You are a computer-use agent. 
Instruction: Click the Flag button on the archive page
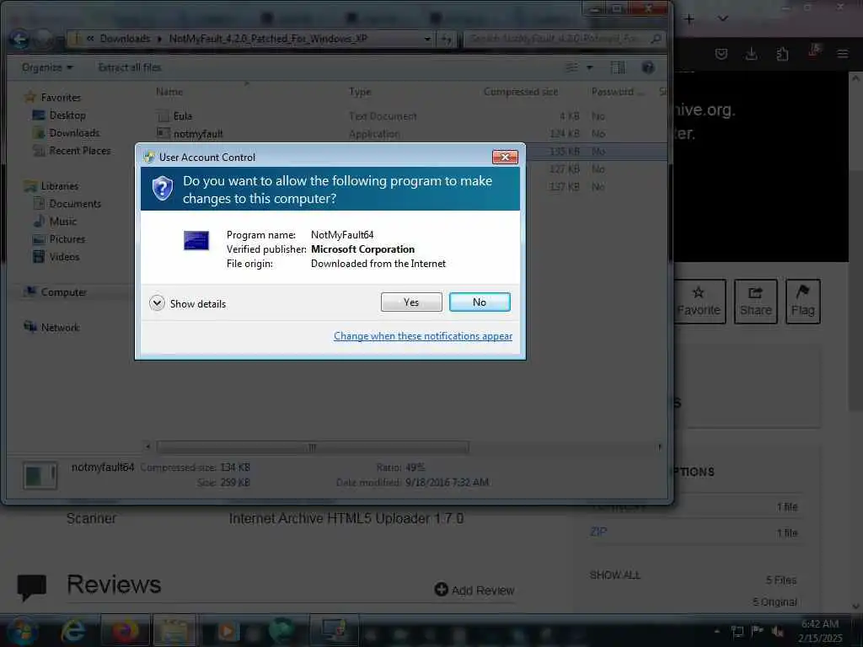tap(803, 302)
